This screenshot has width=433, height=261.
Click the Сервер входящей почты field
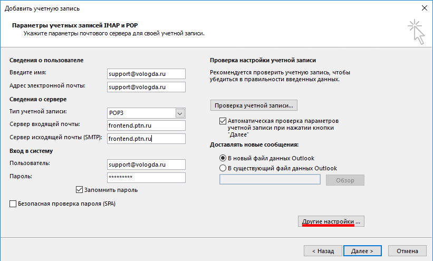click(x=145, y=125)
